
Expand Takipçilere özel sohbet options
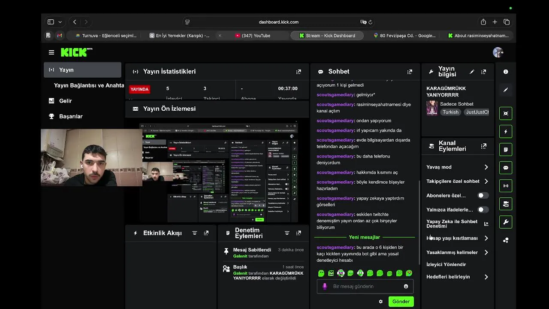point(457,181)
